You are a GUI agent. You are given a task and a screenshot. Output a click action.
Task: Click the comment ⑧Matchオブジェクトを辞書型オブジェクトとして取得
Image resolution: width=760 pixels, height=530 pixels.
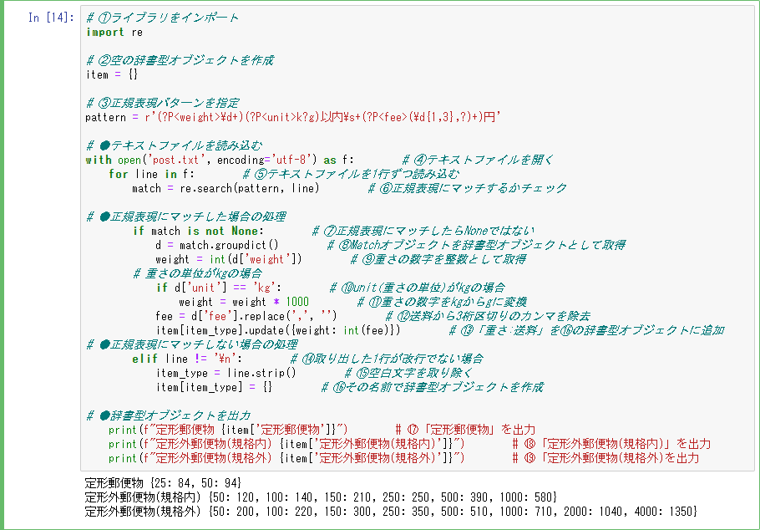click(x=475, y=245)
